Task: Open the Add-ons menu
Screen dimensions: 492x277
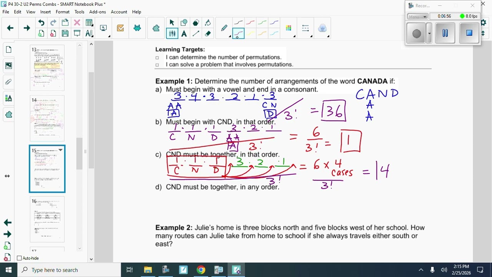Action: click(x=98, y=12)
